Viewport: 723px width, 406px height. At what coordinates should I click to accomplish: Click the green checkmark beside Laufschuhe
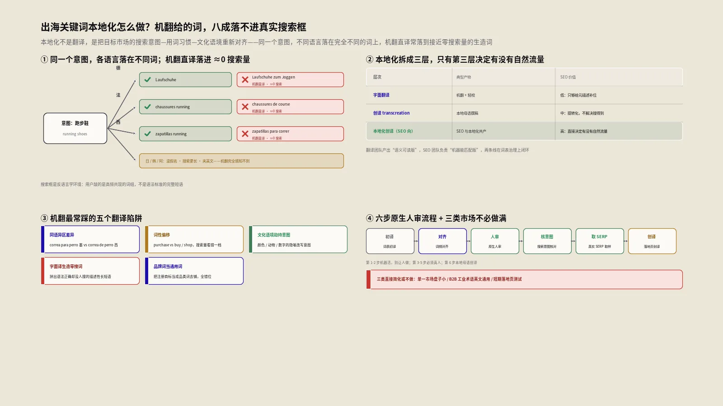(x=147, y=80)
